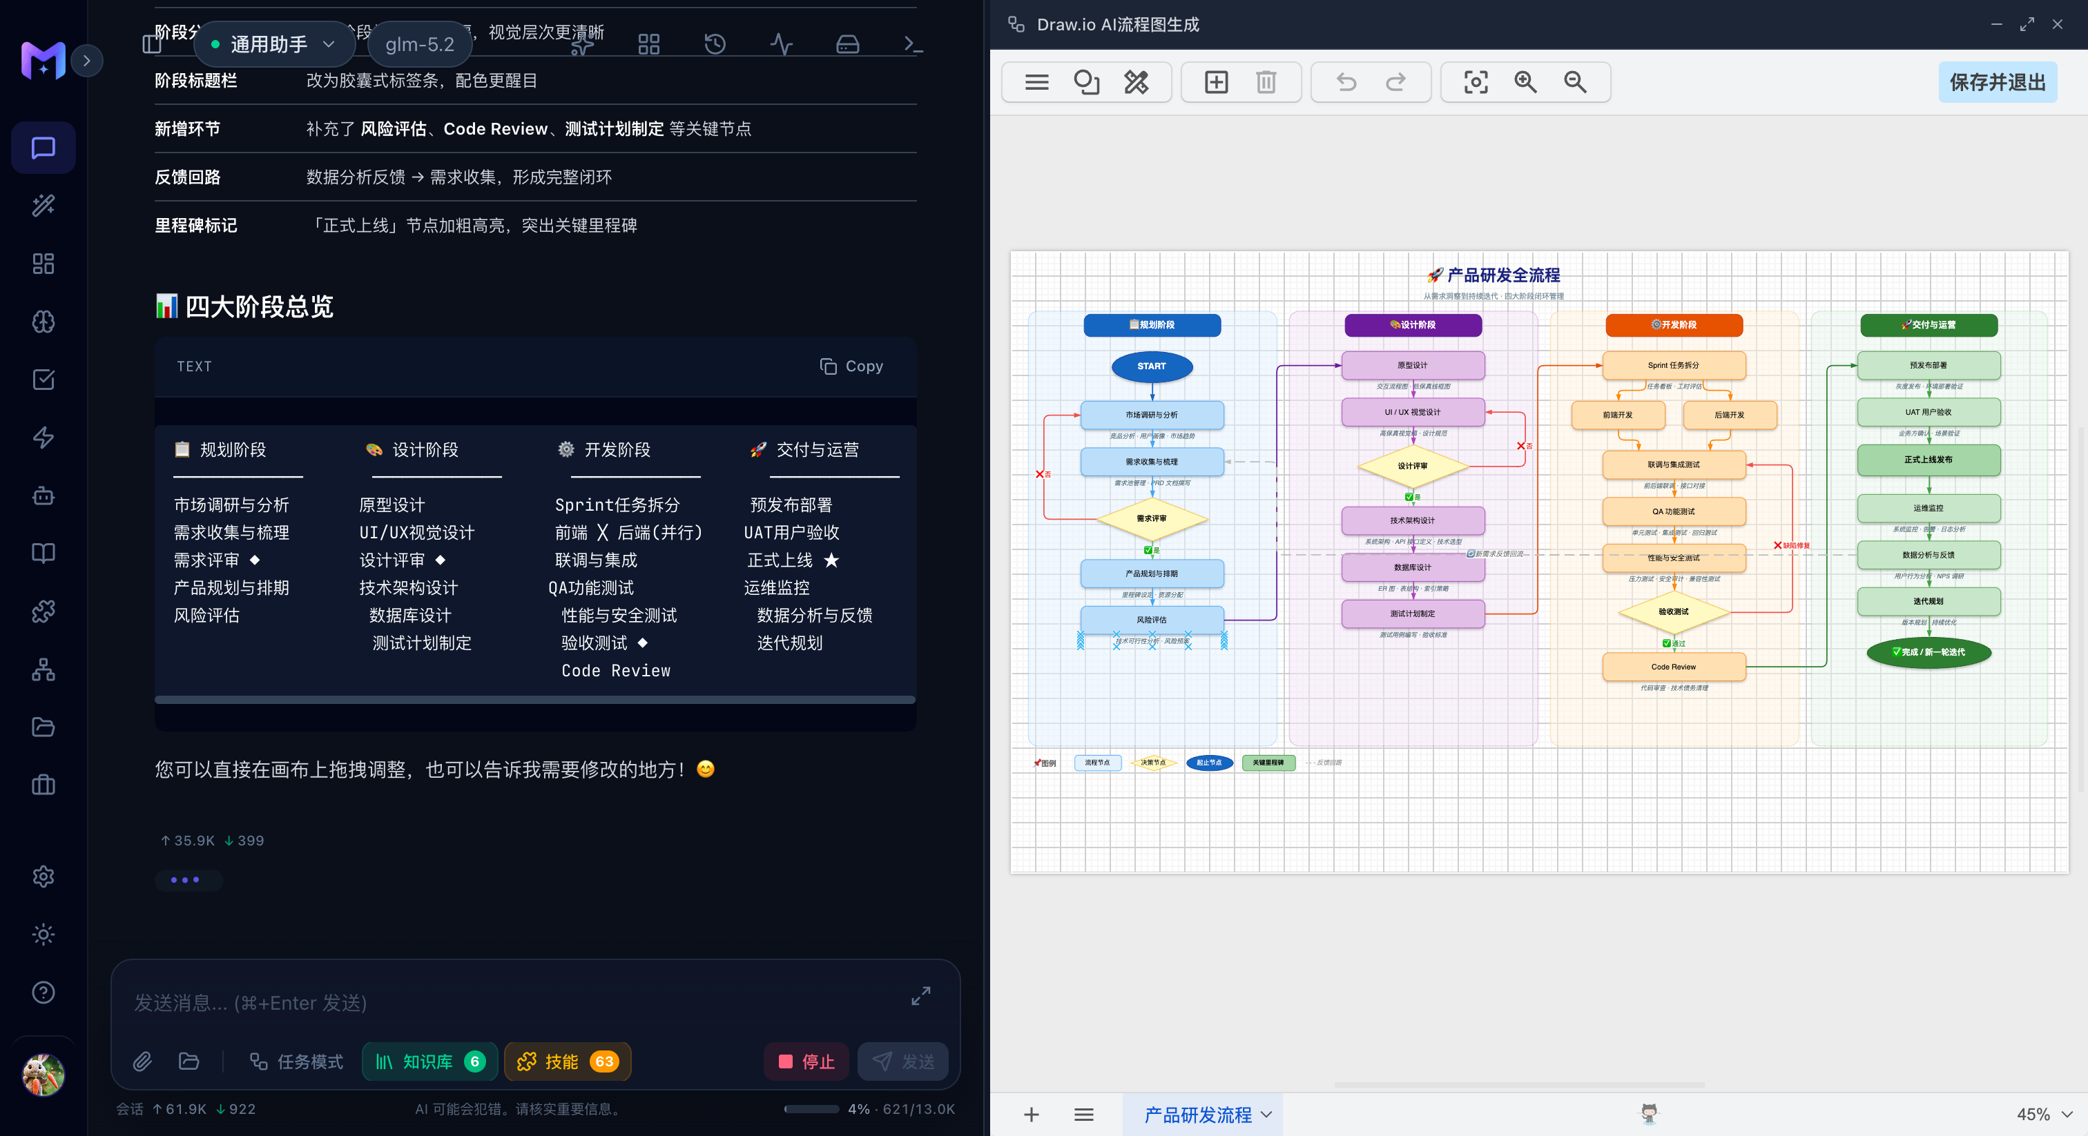Open the hierarchy network sidebar icon
The width and height of the screenshot is (2088, 1136).
tap(43, 669)
